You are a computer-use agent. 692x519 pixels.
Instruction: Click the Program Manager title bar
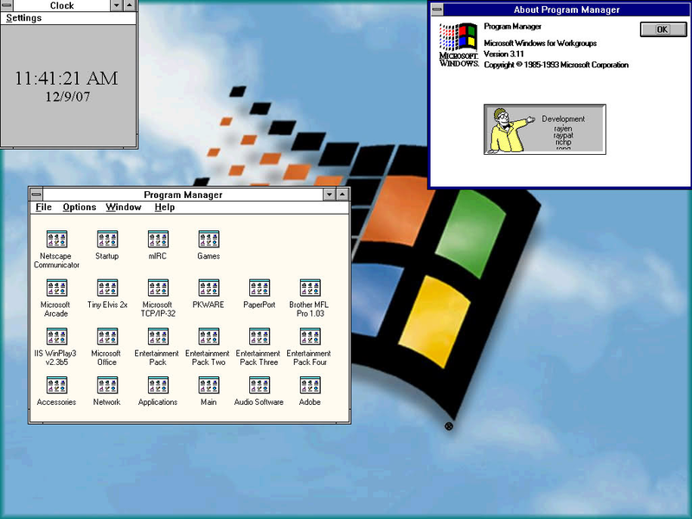(x=183, y=194)
